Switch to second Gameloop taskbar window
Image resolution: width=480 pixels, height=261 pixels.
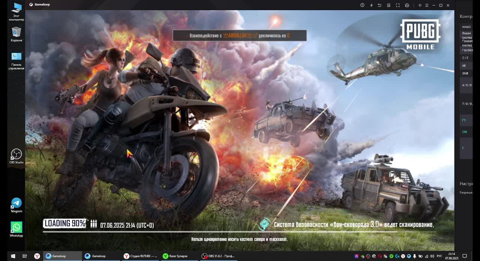pyautogui.click(x=102, y=256)
